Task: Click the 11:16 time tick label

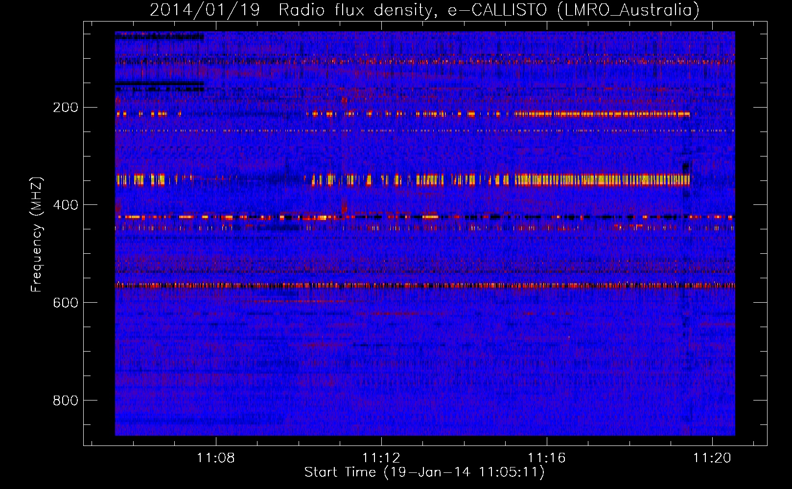Action: coord(546,458)
